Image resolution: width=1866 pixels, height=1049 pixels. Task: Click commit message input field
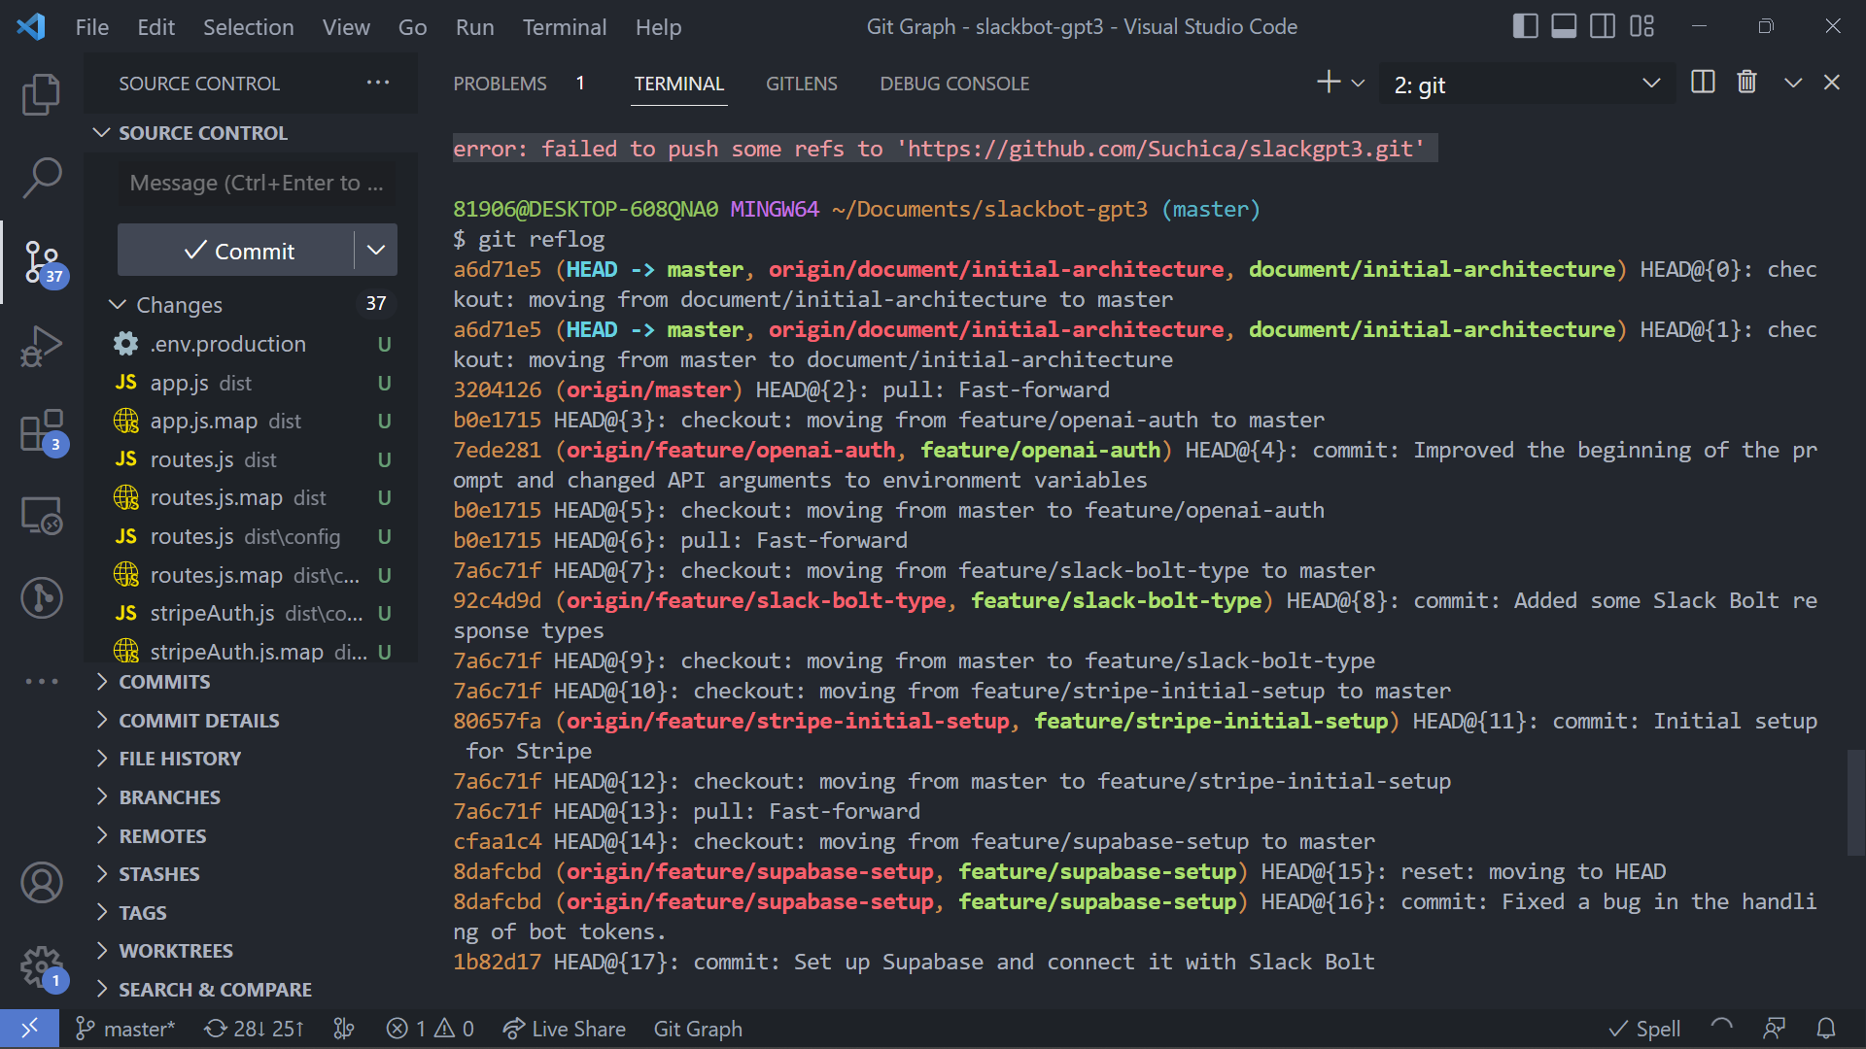(257, 183)
